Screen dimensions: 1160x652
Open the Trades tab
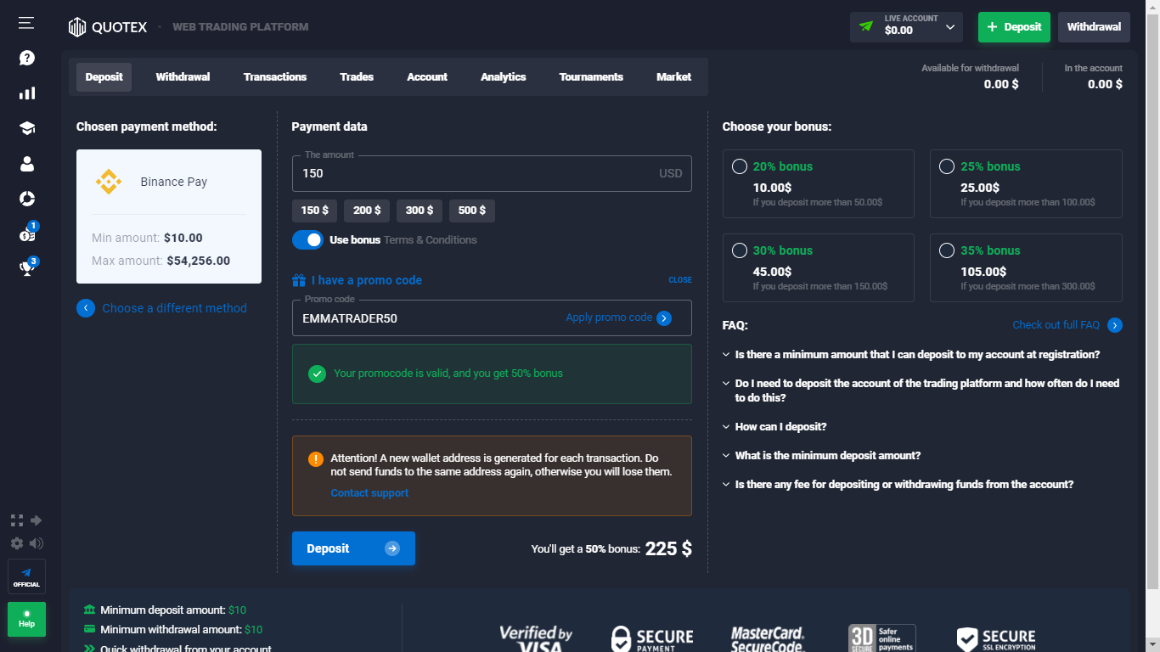pyautogui.click(x=357, y=77)
